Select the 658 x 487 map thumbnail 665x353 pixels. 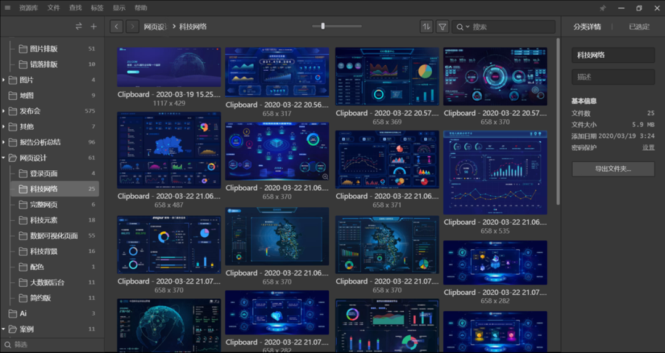[169, 150]
